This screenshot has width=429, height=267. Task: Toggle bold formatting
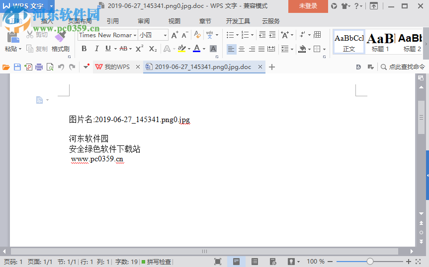pos(84,49)
